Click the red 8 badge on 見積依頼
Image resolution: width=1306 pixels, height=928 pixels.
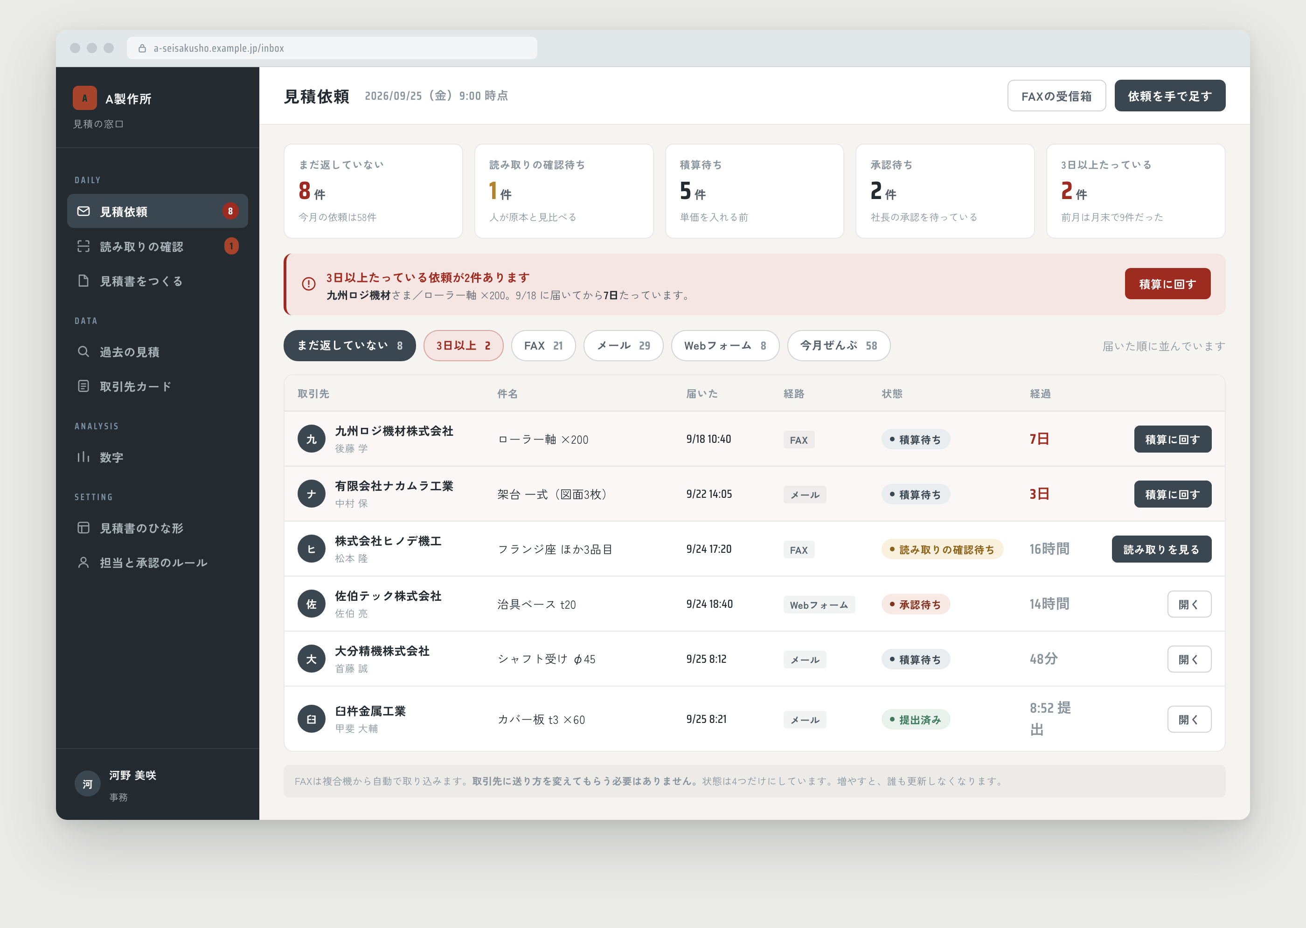230,212
